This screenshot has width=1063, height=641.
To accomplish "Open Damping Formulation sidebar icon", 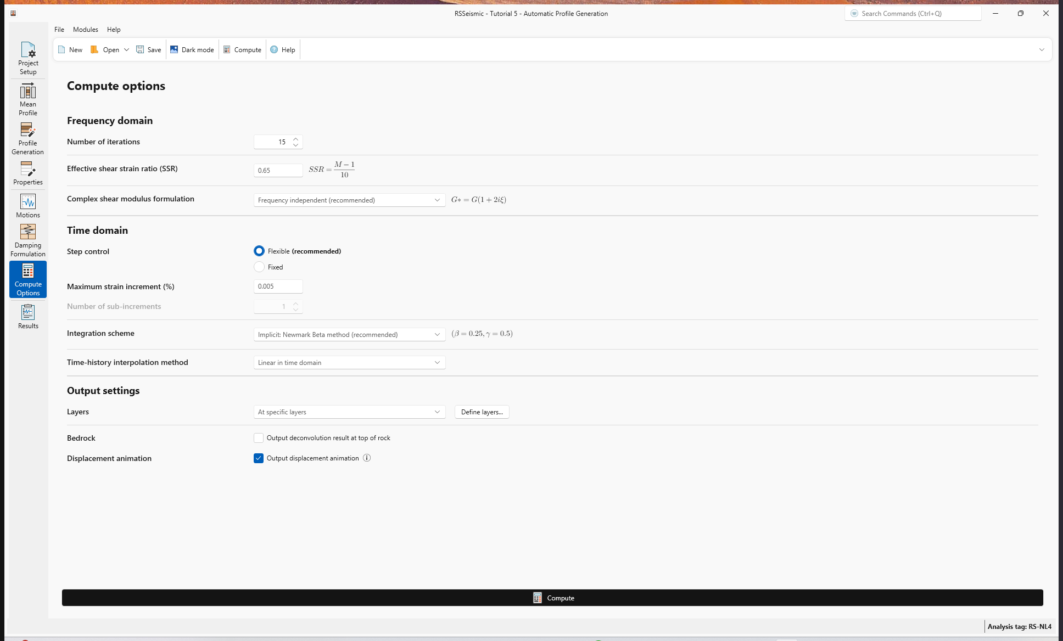I will tap(28, 240).
